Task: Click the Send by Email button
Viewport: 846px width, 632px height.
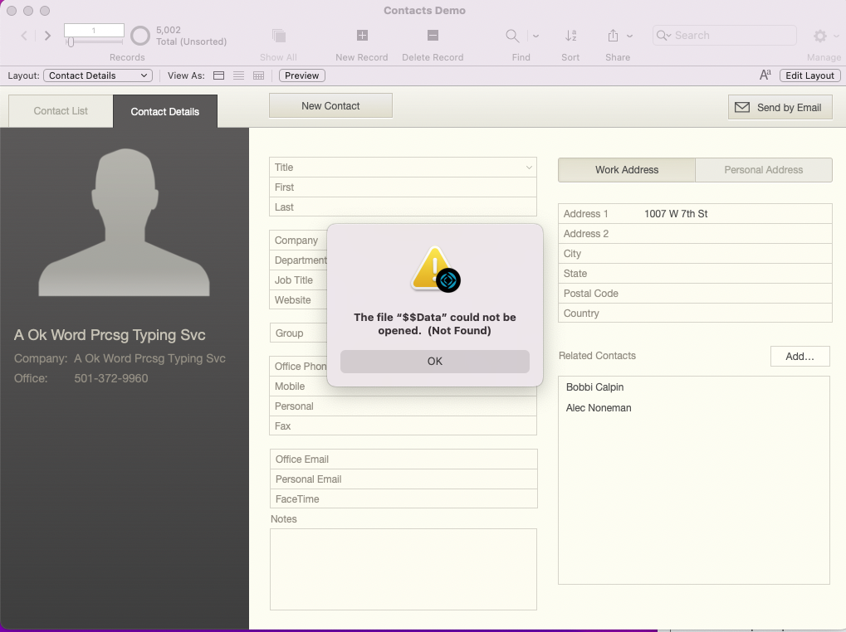Action: click(x=780, y=107)
